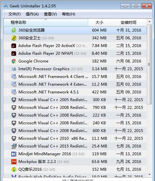Click icon of 790 KB Visual C++ 2008 row
Screen dimensions: 155x181
coord(14,108)
